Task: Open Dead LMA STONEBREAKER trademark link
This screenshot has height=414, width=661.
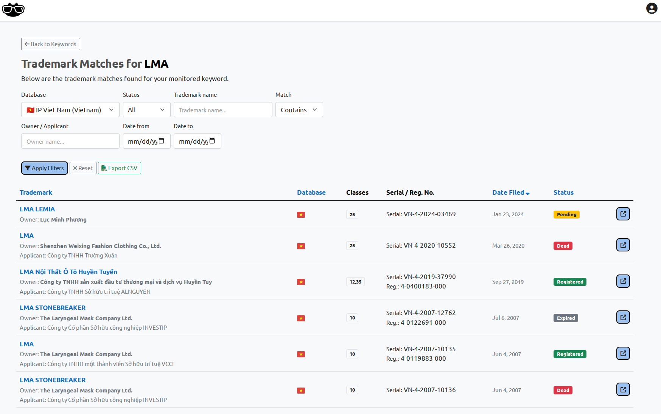Action: pos(53,380)
